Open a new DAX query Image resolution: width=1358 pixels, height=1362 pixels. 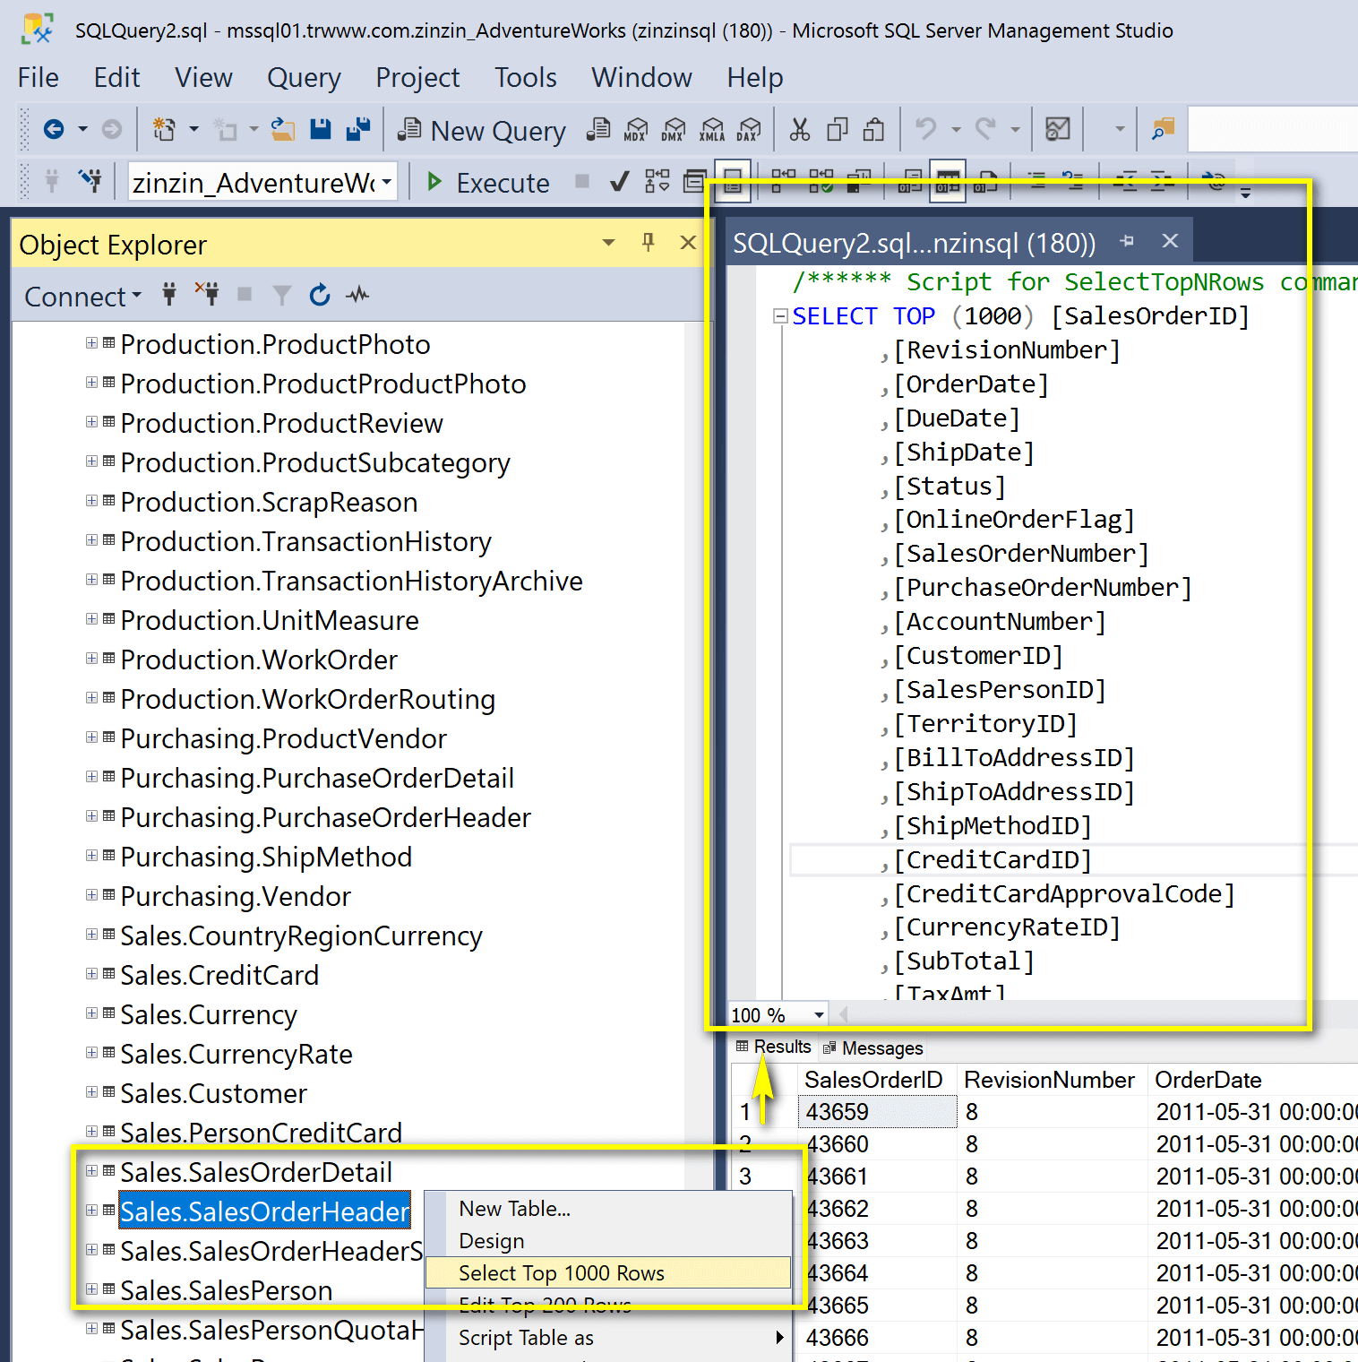click(x=749, y=130)
